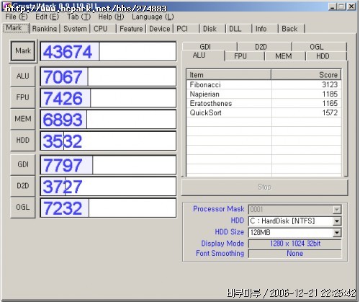This screenshot has height=302, width=360.
Task: Expand the Processor Mask dropdown
Action: click(x=337, y=209)
